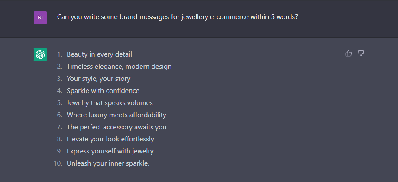Viewport: 398px width, 182px height.
Task: Click the list number 7 marker
Action: point(60,127)
